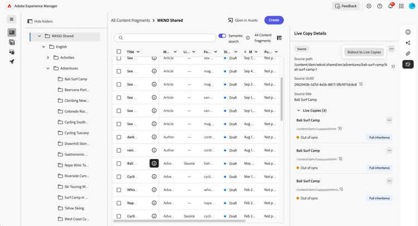Open the Live Copy details rail icon
This screenshot has height=226, width=418.
[408, 64]
